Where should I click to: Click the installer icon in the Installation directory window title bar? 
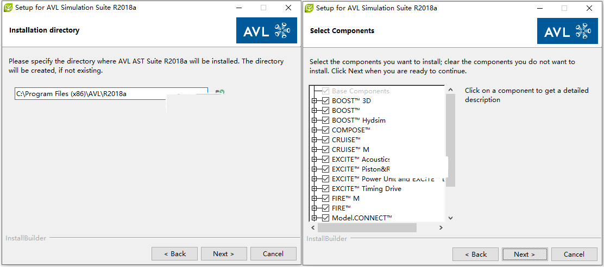click(x=7, y=8)
